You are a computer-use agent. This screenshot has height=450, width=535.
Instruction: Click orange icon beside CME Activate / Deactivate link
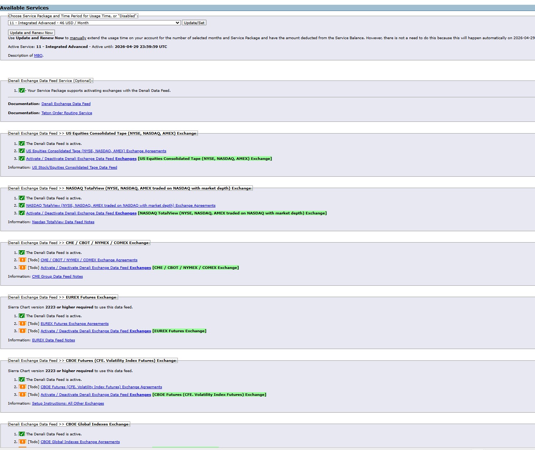[22, 268]
